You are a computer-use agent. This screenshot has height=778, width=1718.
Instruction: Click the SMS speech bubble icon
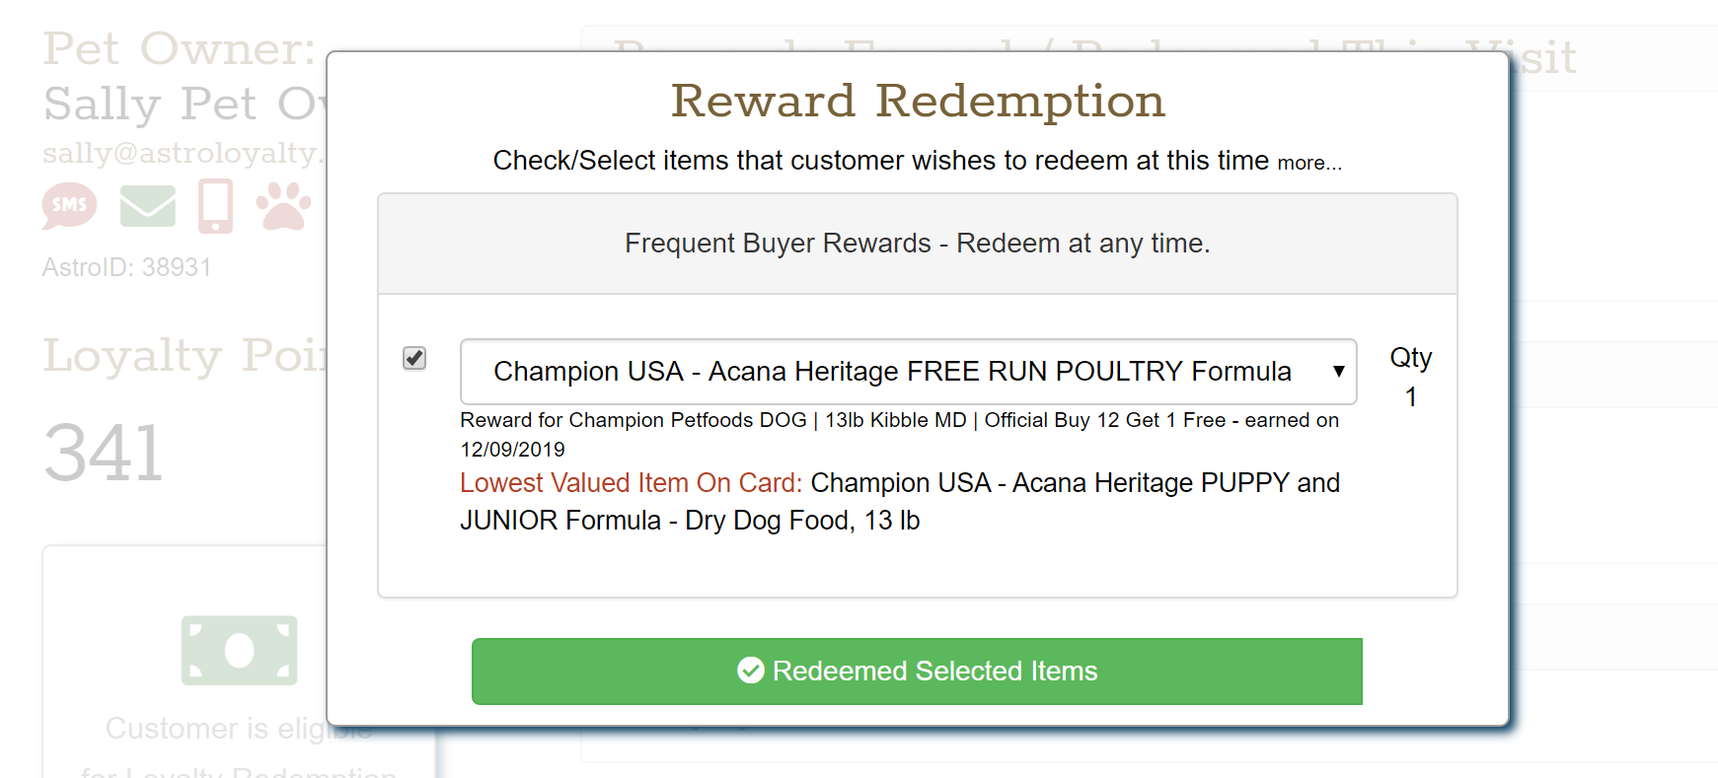pos(69,205)
